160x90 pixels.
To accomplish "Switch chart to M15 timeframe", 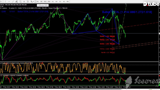I will click(x=45, y=1).
